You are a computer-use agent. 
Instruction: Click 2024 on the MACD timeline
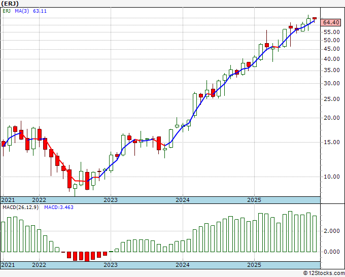click(x=183, y=265)
